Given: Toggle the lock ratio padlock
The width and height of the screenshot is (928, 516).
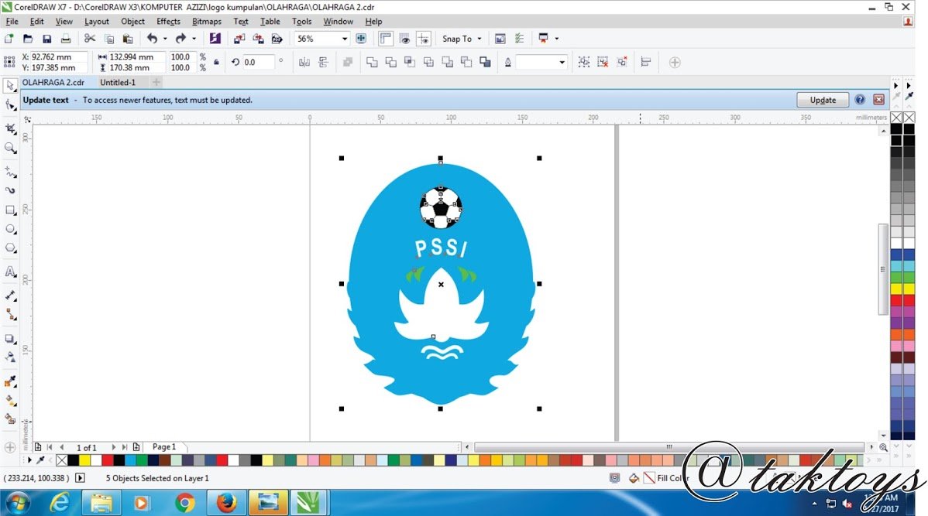Looking at the screenshot, I should coord(217,62).
